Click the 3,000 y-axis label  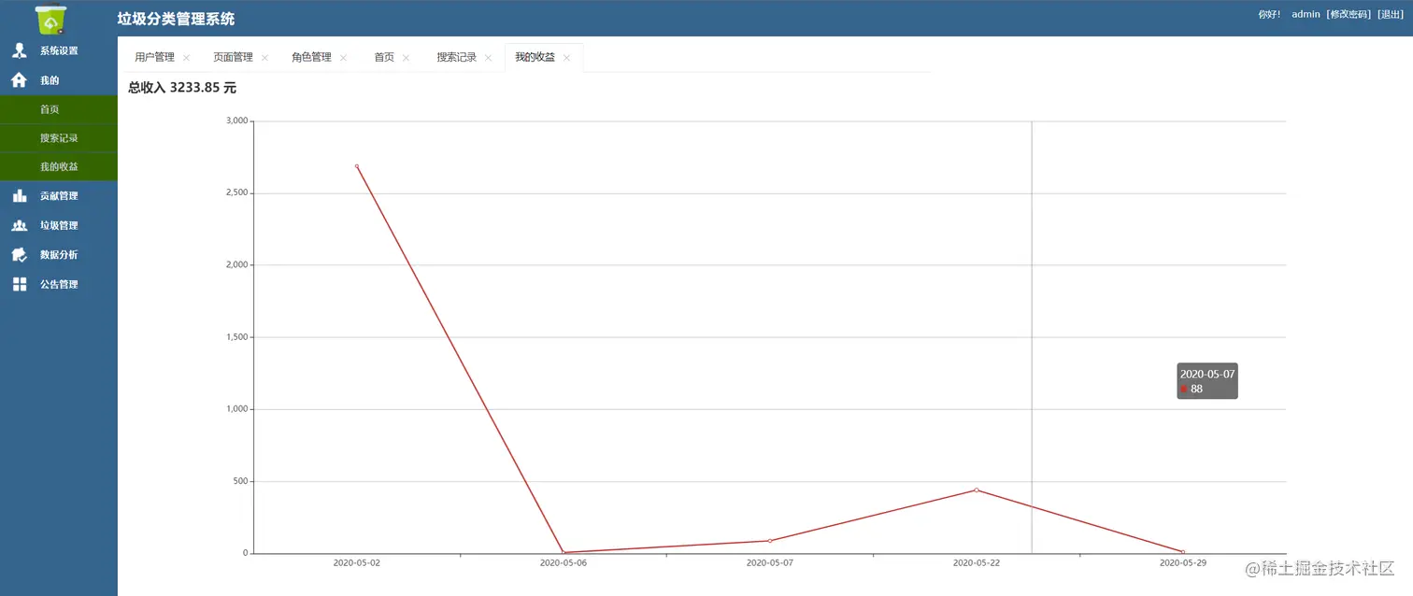[237, 121]
